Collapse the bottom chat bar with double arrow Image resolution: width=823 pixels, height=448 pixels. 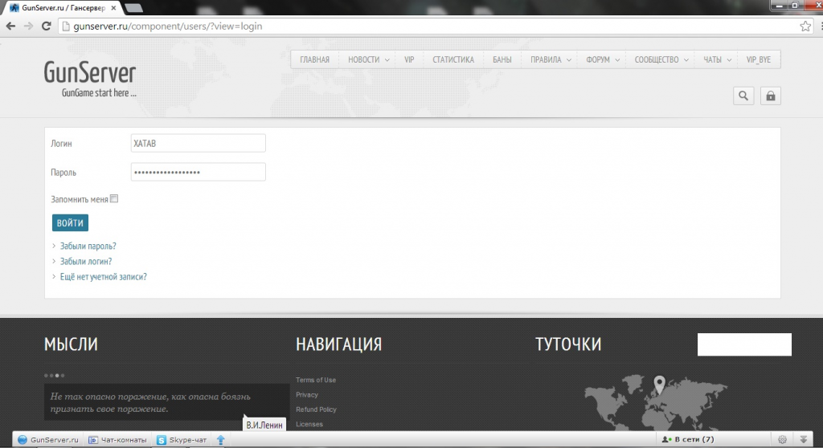805,440
